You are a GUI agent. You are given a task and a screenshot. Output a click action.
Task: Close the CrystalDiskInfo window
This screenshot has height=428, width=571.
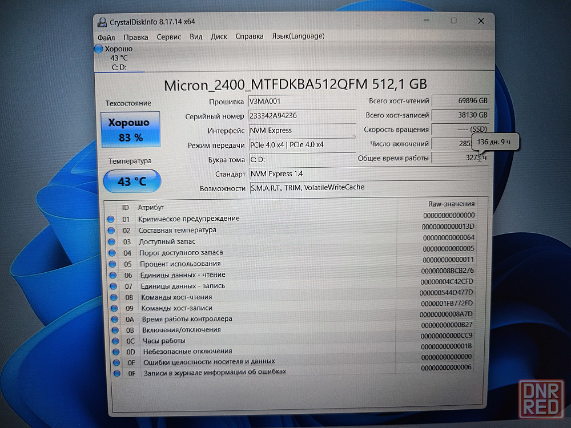pos(481,21)
